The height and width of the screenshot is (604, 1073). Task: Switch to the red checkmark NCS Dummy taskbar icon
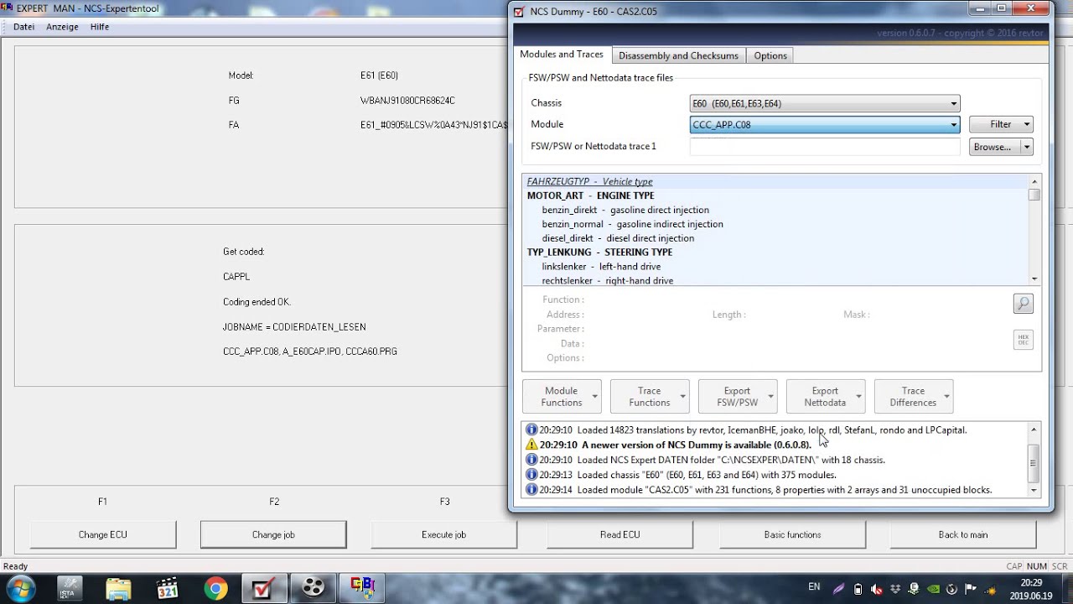(264, 588)
